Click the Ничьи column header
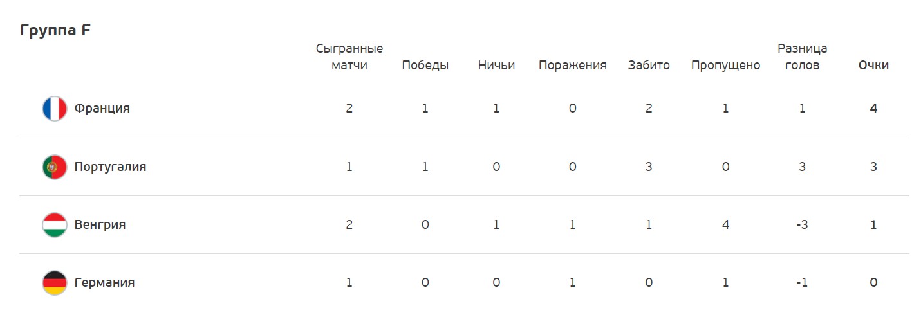The width and height of the screenshot is (921, 324). click(496, 66)
